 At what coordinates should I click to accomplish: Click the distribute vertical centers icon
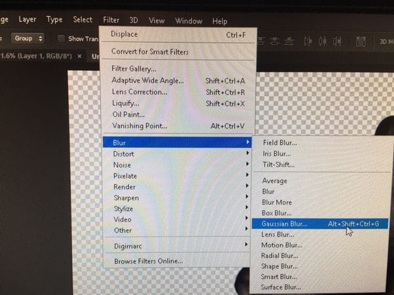point(273,41)
